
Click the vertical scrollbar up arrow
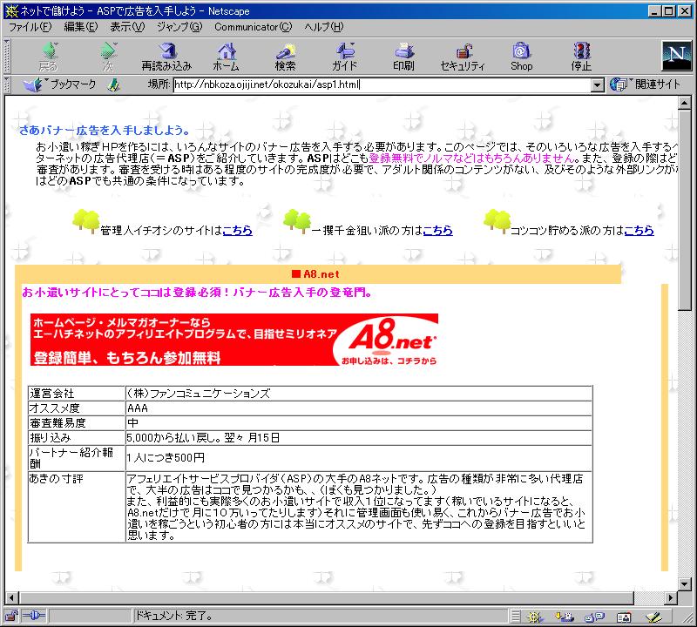(684, 103)
